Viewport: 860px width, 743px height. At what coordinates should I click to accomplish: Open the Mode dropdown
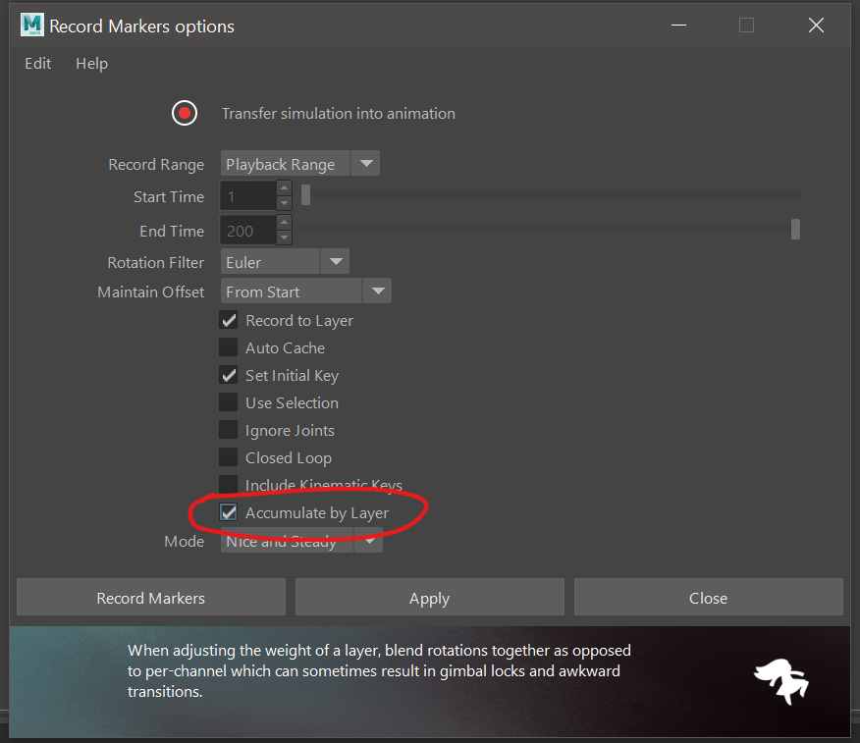click(301, 541)
